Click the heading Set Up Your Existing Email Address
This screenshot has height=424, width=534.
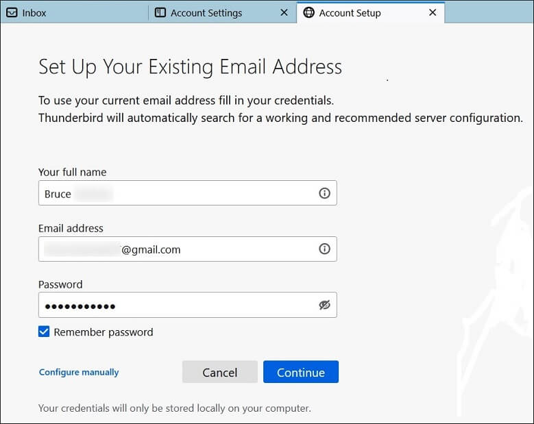[190, 66]
